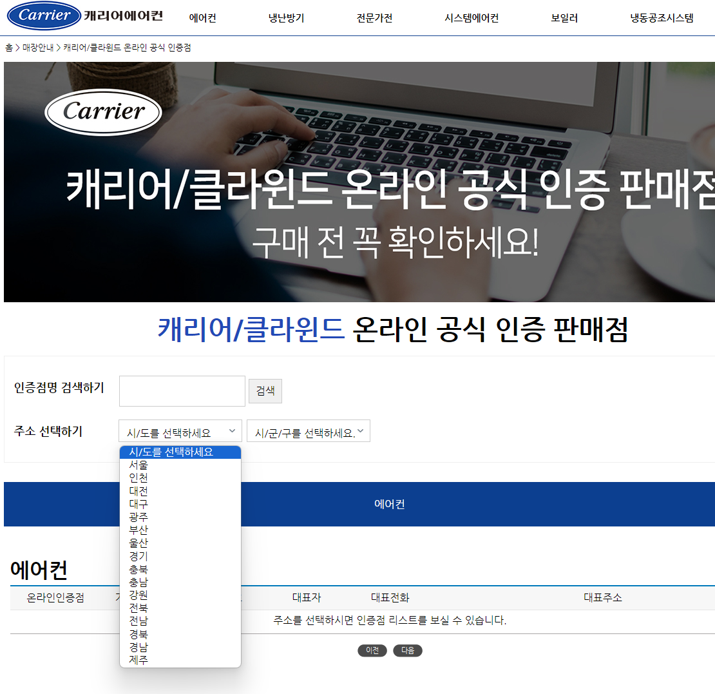Select 울산 from the city list
715x694 pixels.
180,543
